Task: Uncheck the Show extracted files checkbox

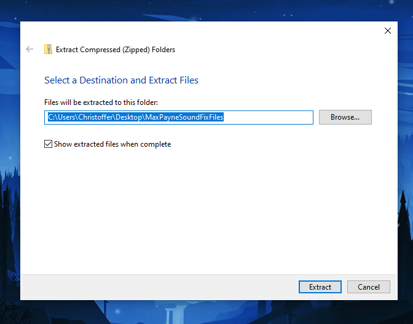Action: (49, 144)
